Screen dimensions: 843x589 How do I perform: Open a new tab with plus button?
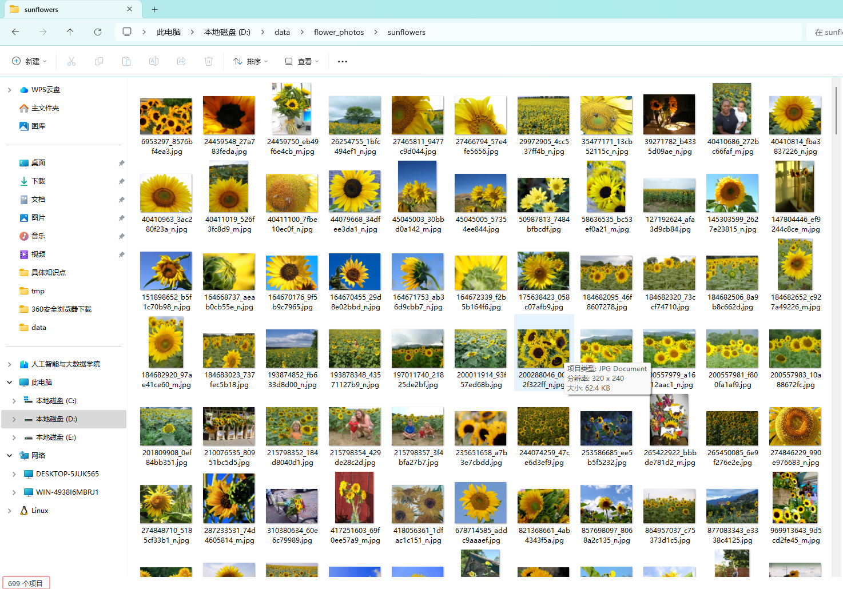(x=154, y=9)
